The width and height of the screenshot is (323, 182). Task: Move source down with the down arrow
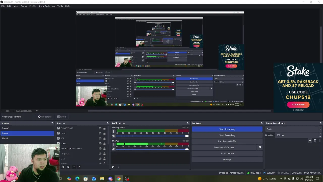pos(78,167)
